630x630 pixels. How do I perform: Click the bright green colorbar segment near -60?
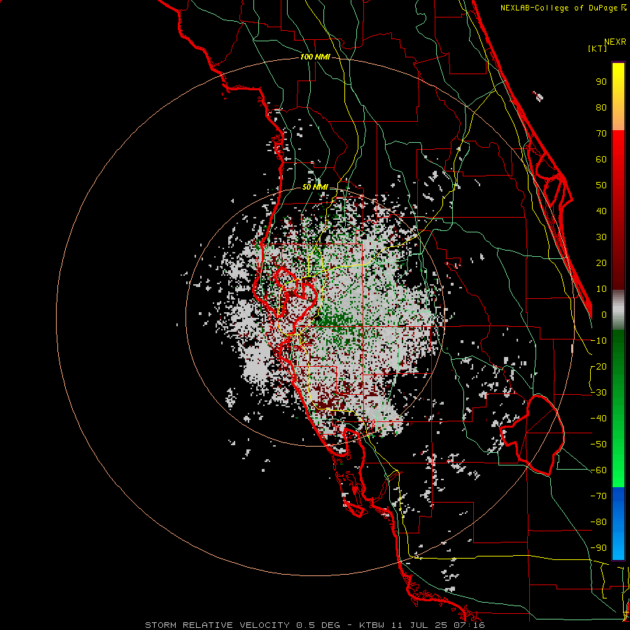[x=618, y=470]
